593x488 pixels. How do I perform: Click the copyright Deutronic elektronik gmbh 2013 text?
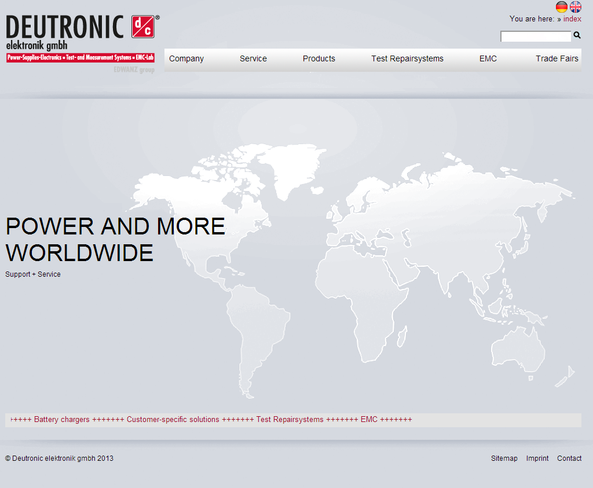[60, 458]
